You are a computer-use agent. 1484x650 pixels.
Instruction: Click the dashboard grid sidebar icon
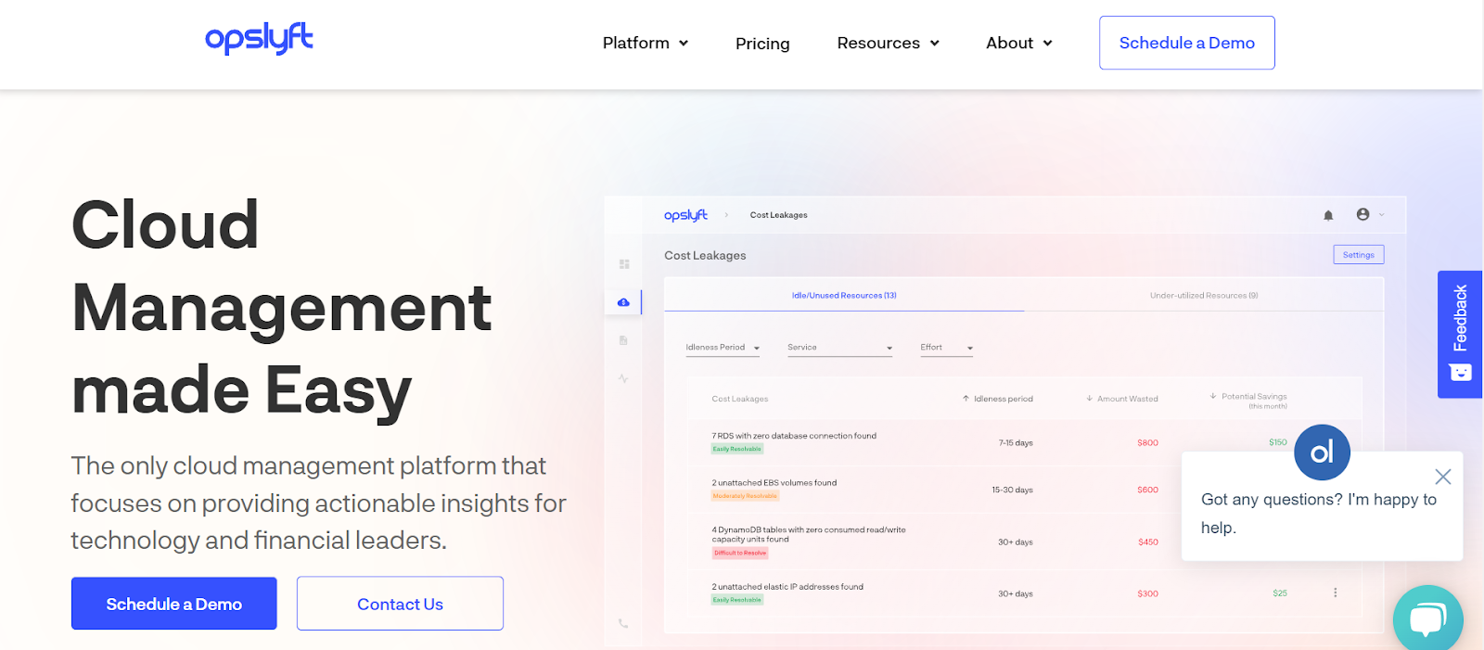624,264
